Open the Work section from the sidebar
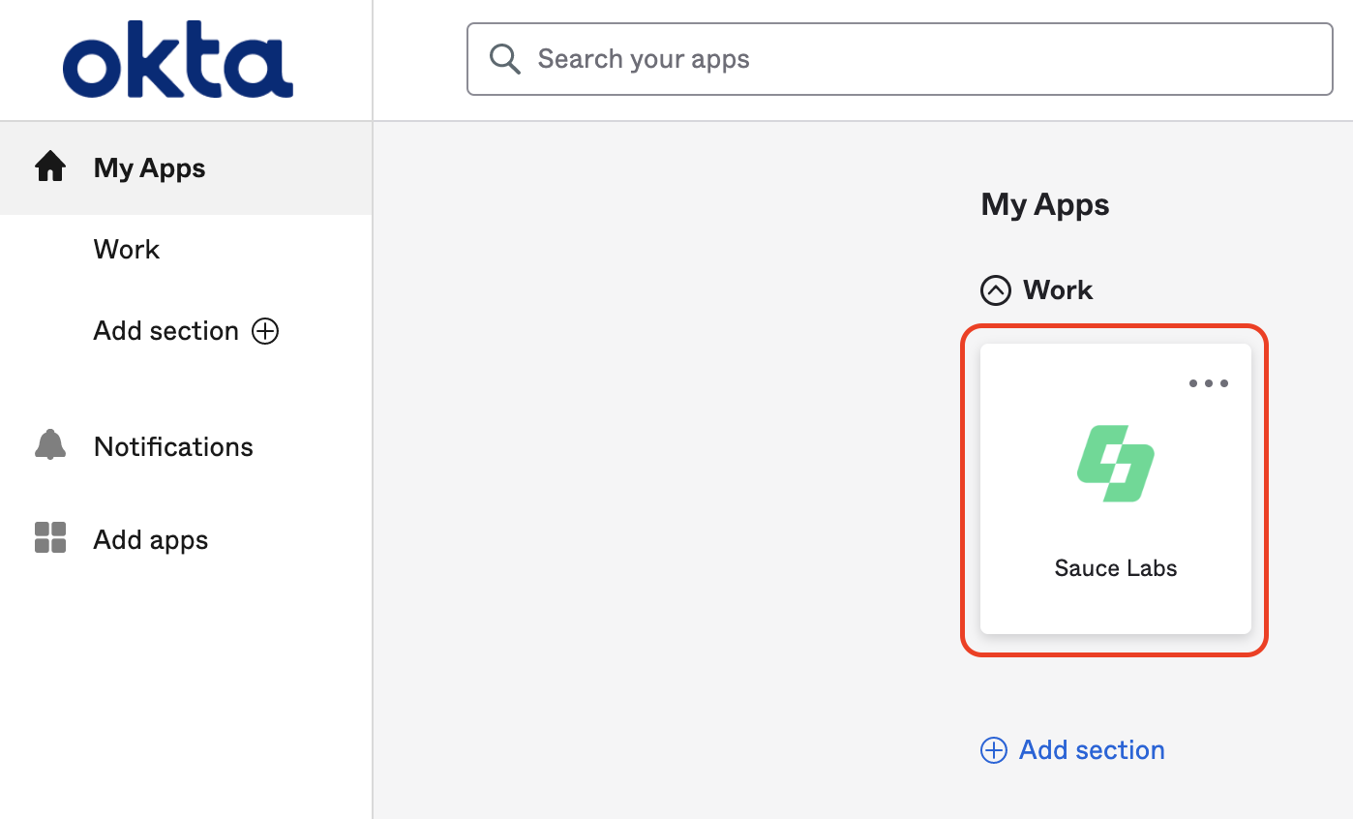The height and width of the screenshot is (819, 1353). 126,249
